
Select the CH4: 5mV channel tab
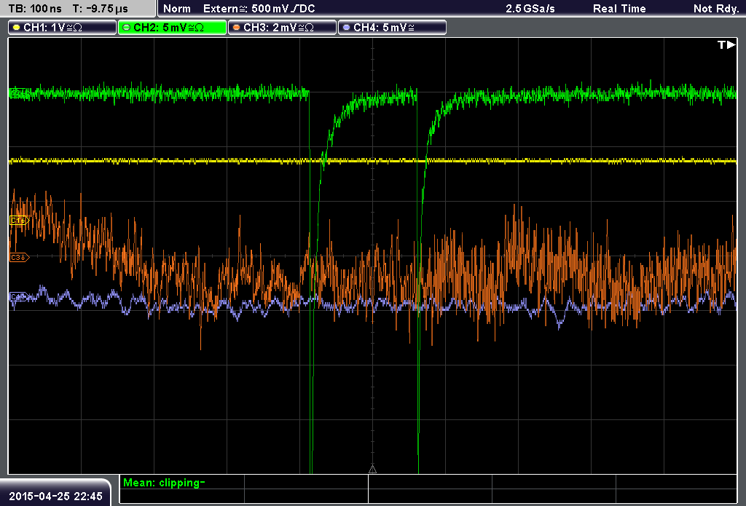tap(392, 28)
